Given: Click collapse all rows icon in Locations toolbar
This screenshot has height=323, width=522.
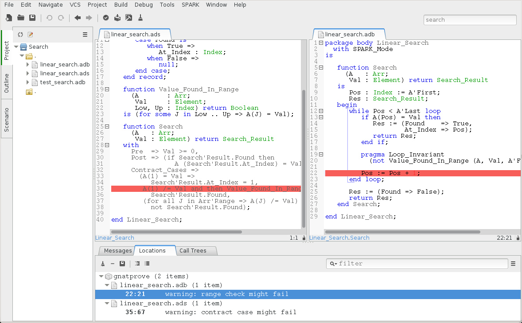Looking at the screenshot, I should coord(147,263).
